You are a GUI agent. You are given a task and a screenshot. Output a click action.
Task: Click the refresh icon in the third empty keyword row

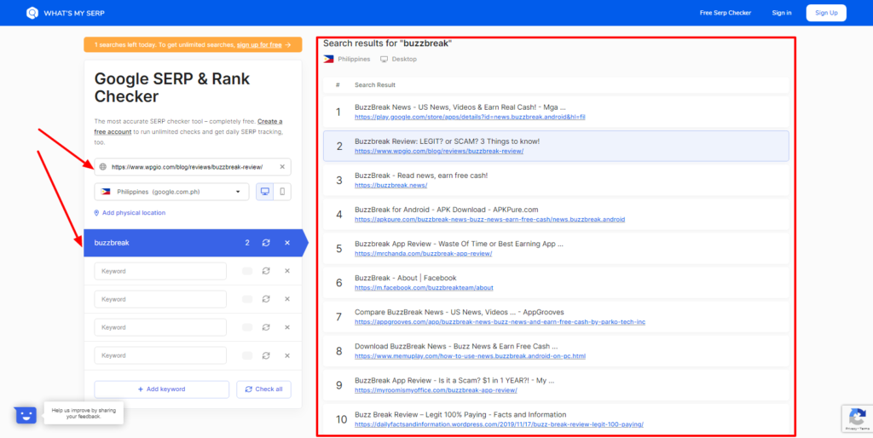266,327
